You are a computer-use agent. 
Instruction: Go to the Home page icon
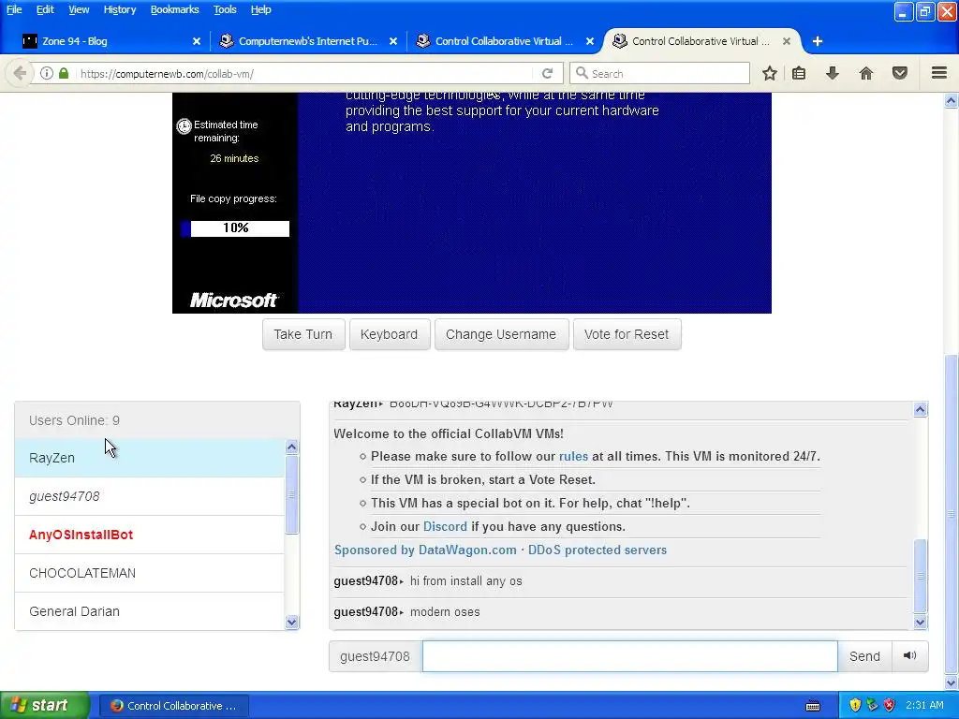(x=866, y=73)
